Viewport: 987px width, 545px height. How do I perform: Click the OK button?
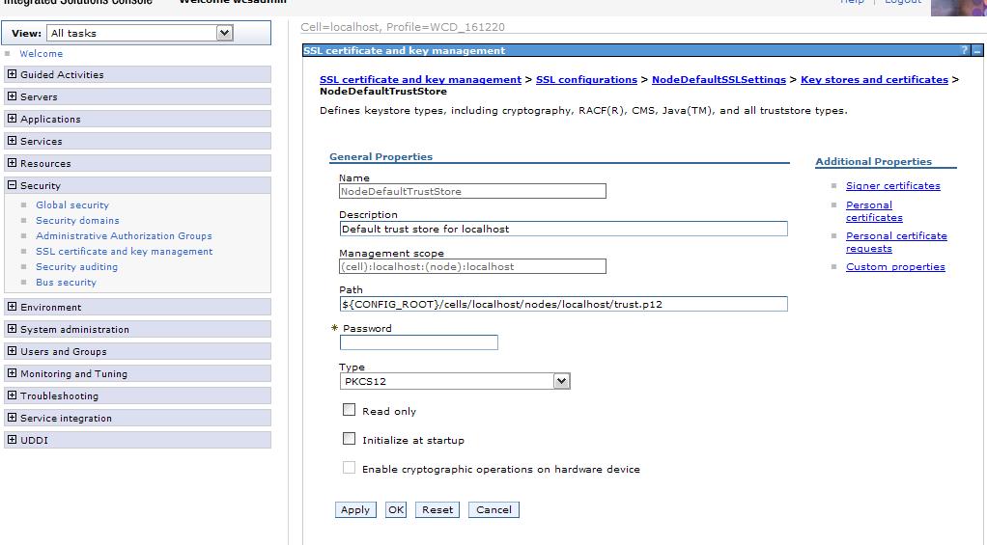tap(396, 510)
